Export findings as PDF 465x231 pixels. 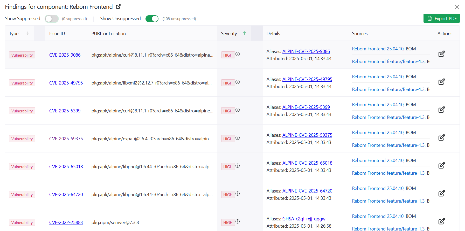pyautogui.click(x=441, y=18)
